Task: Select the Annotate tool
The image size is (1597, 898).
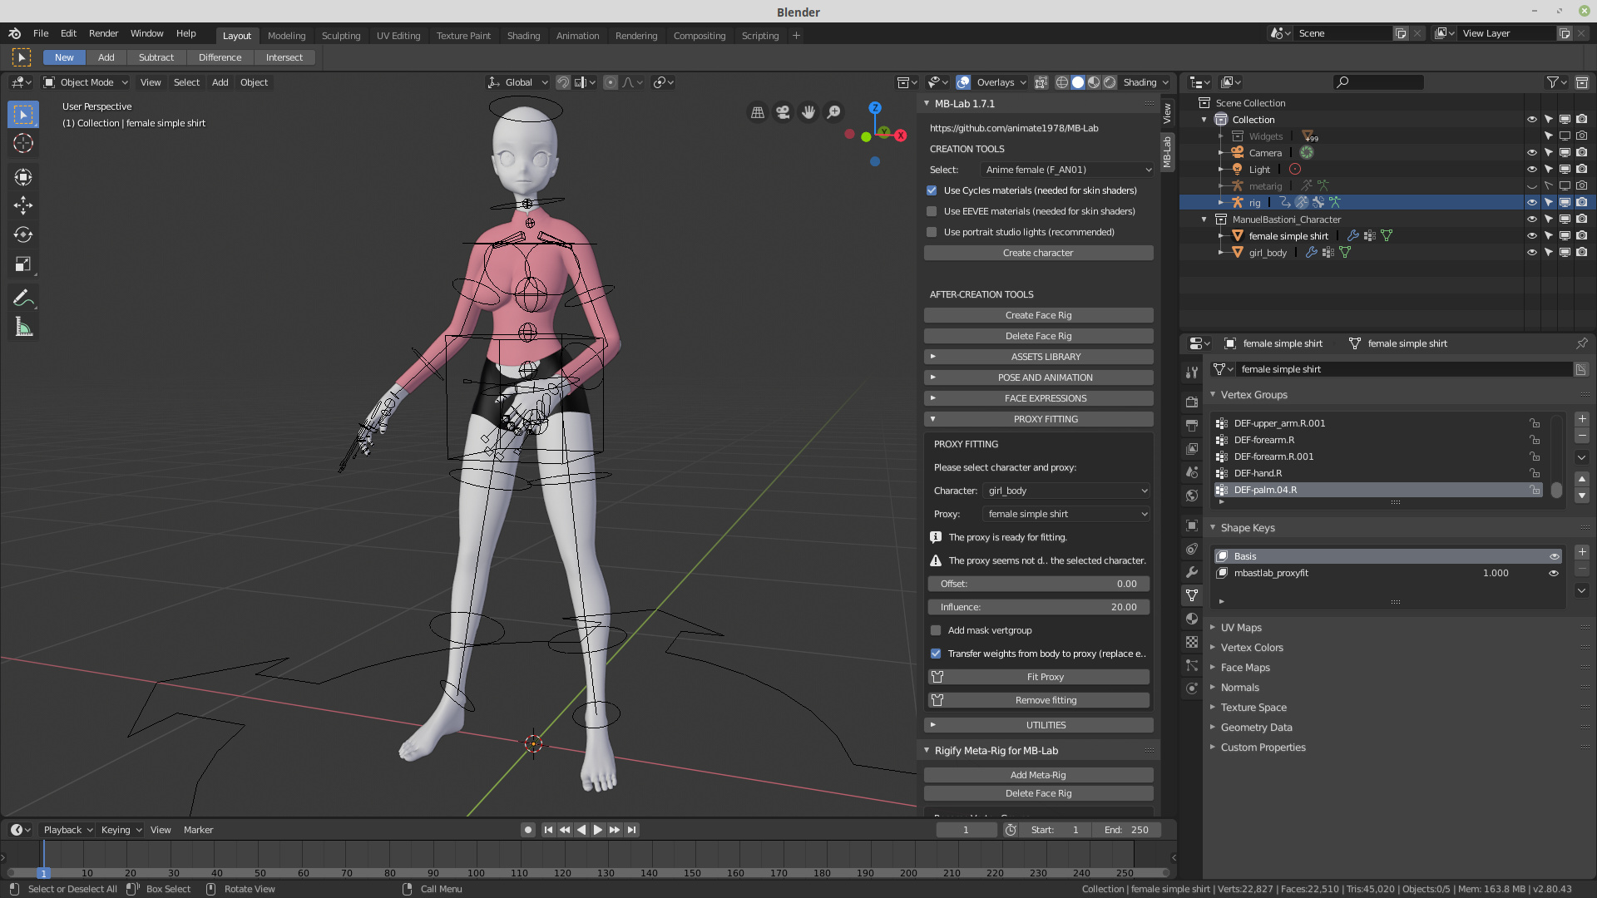Action: tap(23, 298)
